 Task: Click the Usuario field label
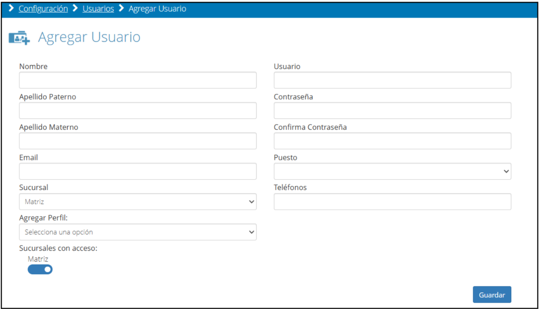pyautogui.click(x=287, y=67)
